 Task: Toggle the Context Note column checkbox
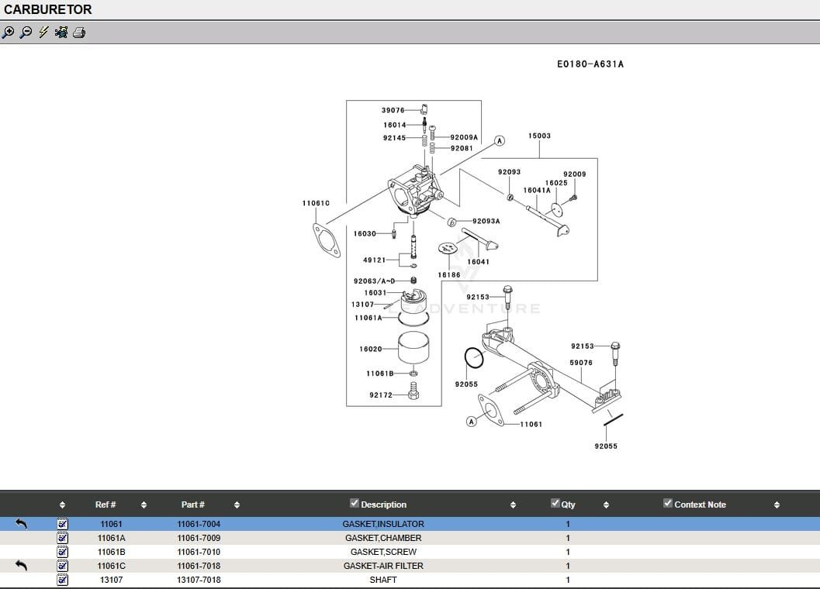coord(668,504)
